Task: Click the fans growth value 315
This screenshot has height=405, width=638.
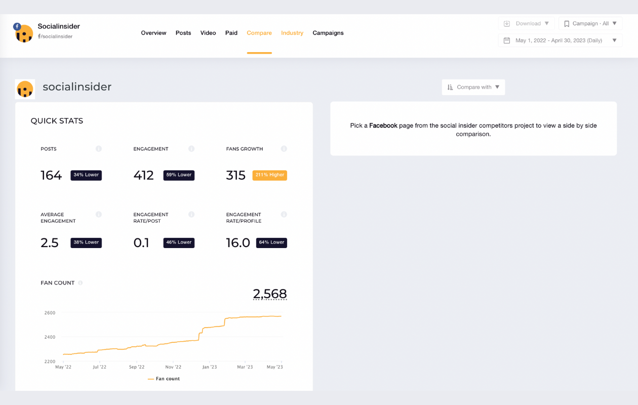Action: pos(236,175)
